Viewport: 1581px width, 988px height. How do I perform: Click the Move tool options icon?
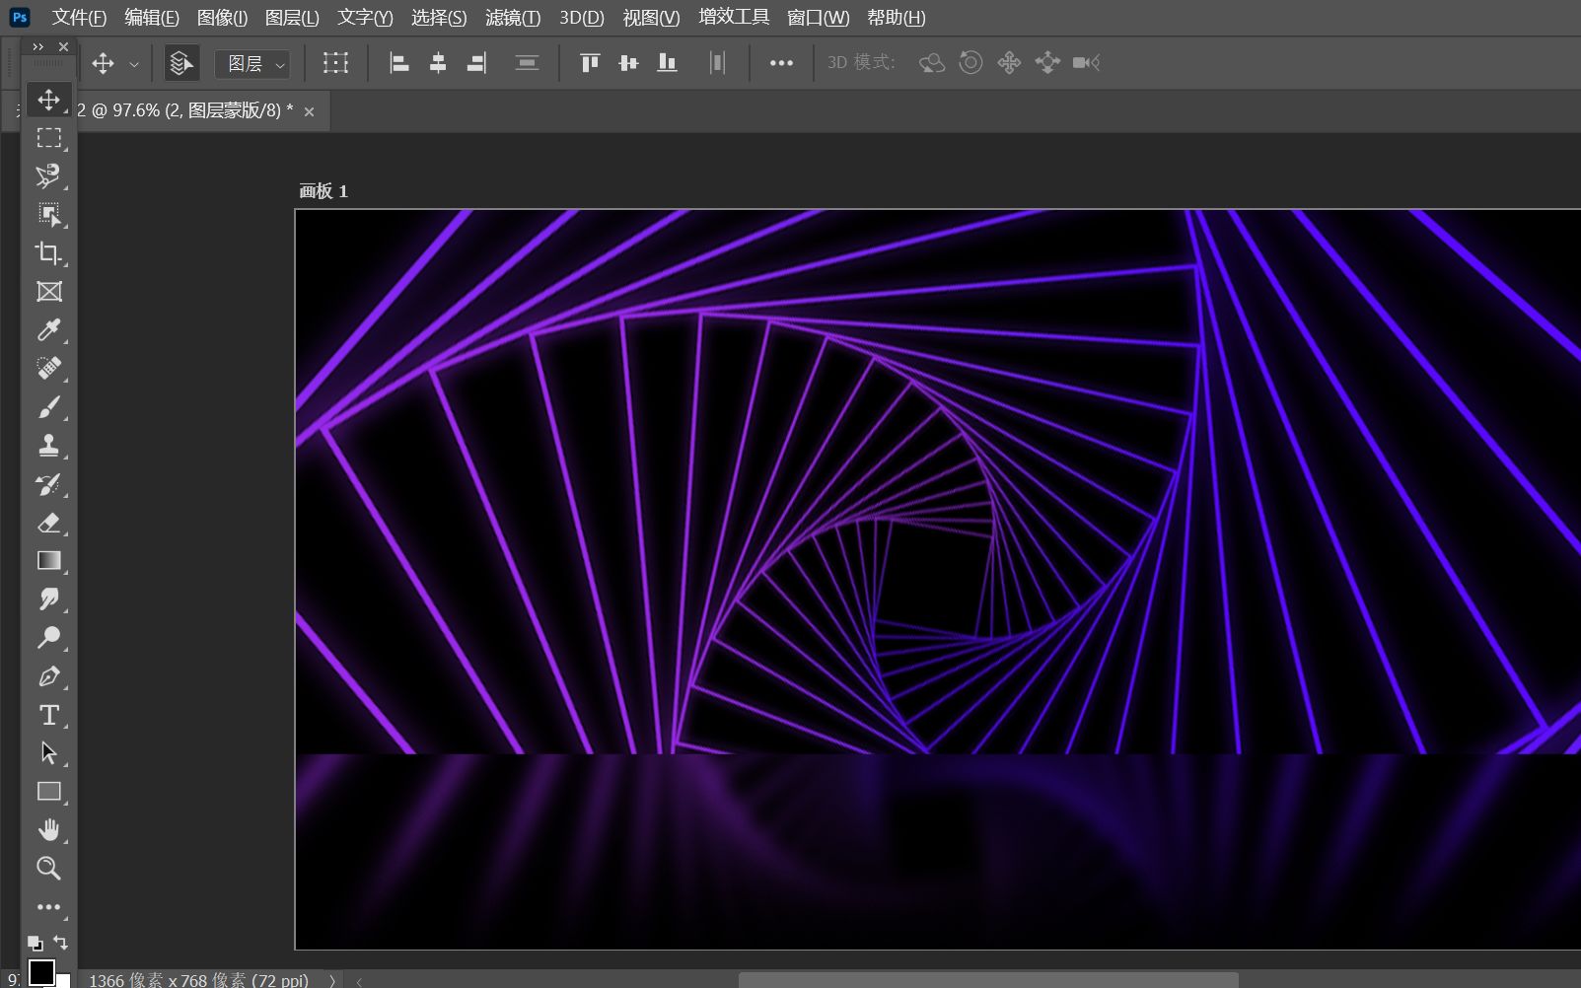coord(103,63)
